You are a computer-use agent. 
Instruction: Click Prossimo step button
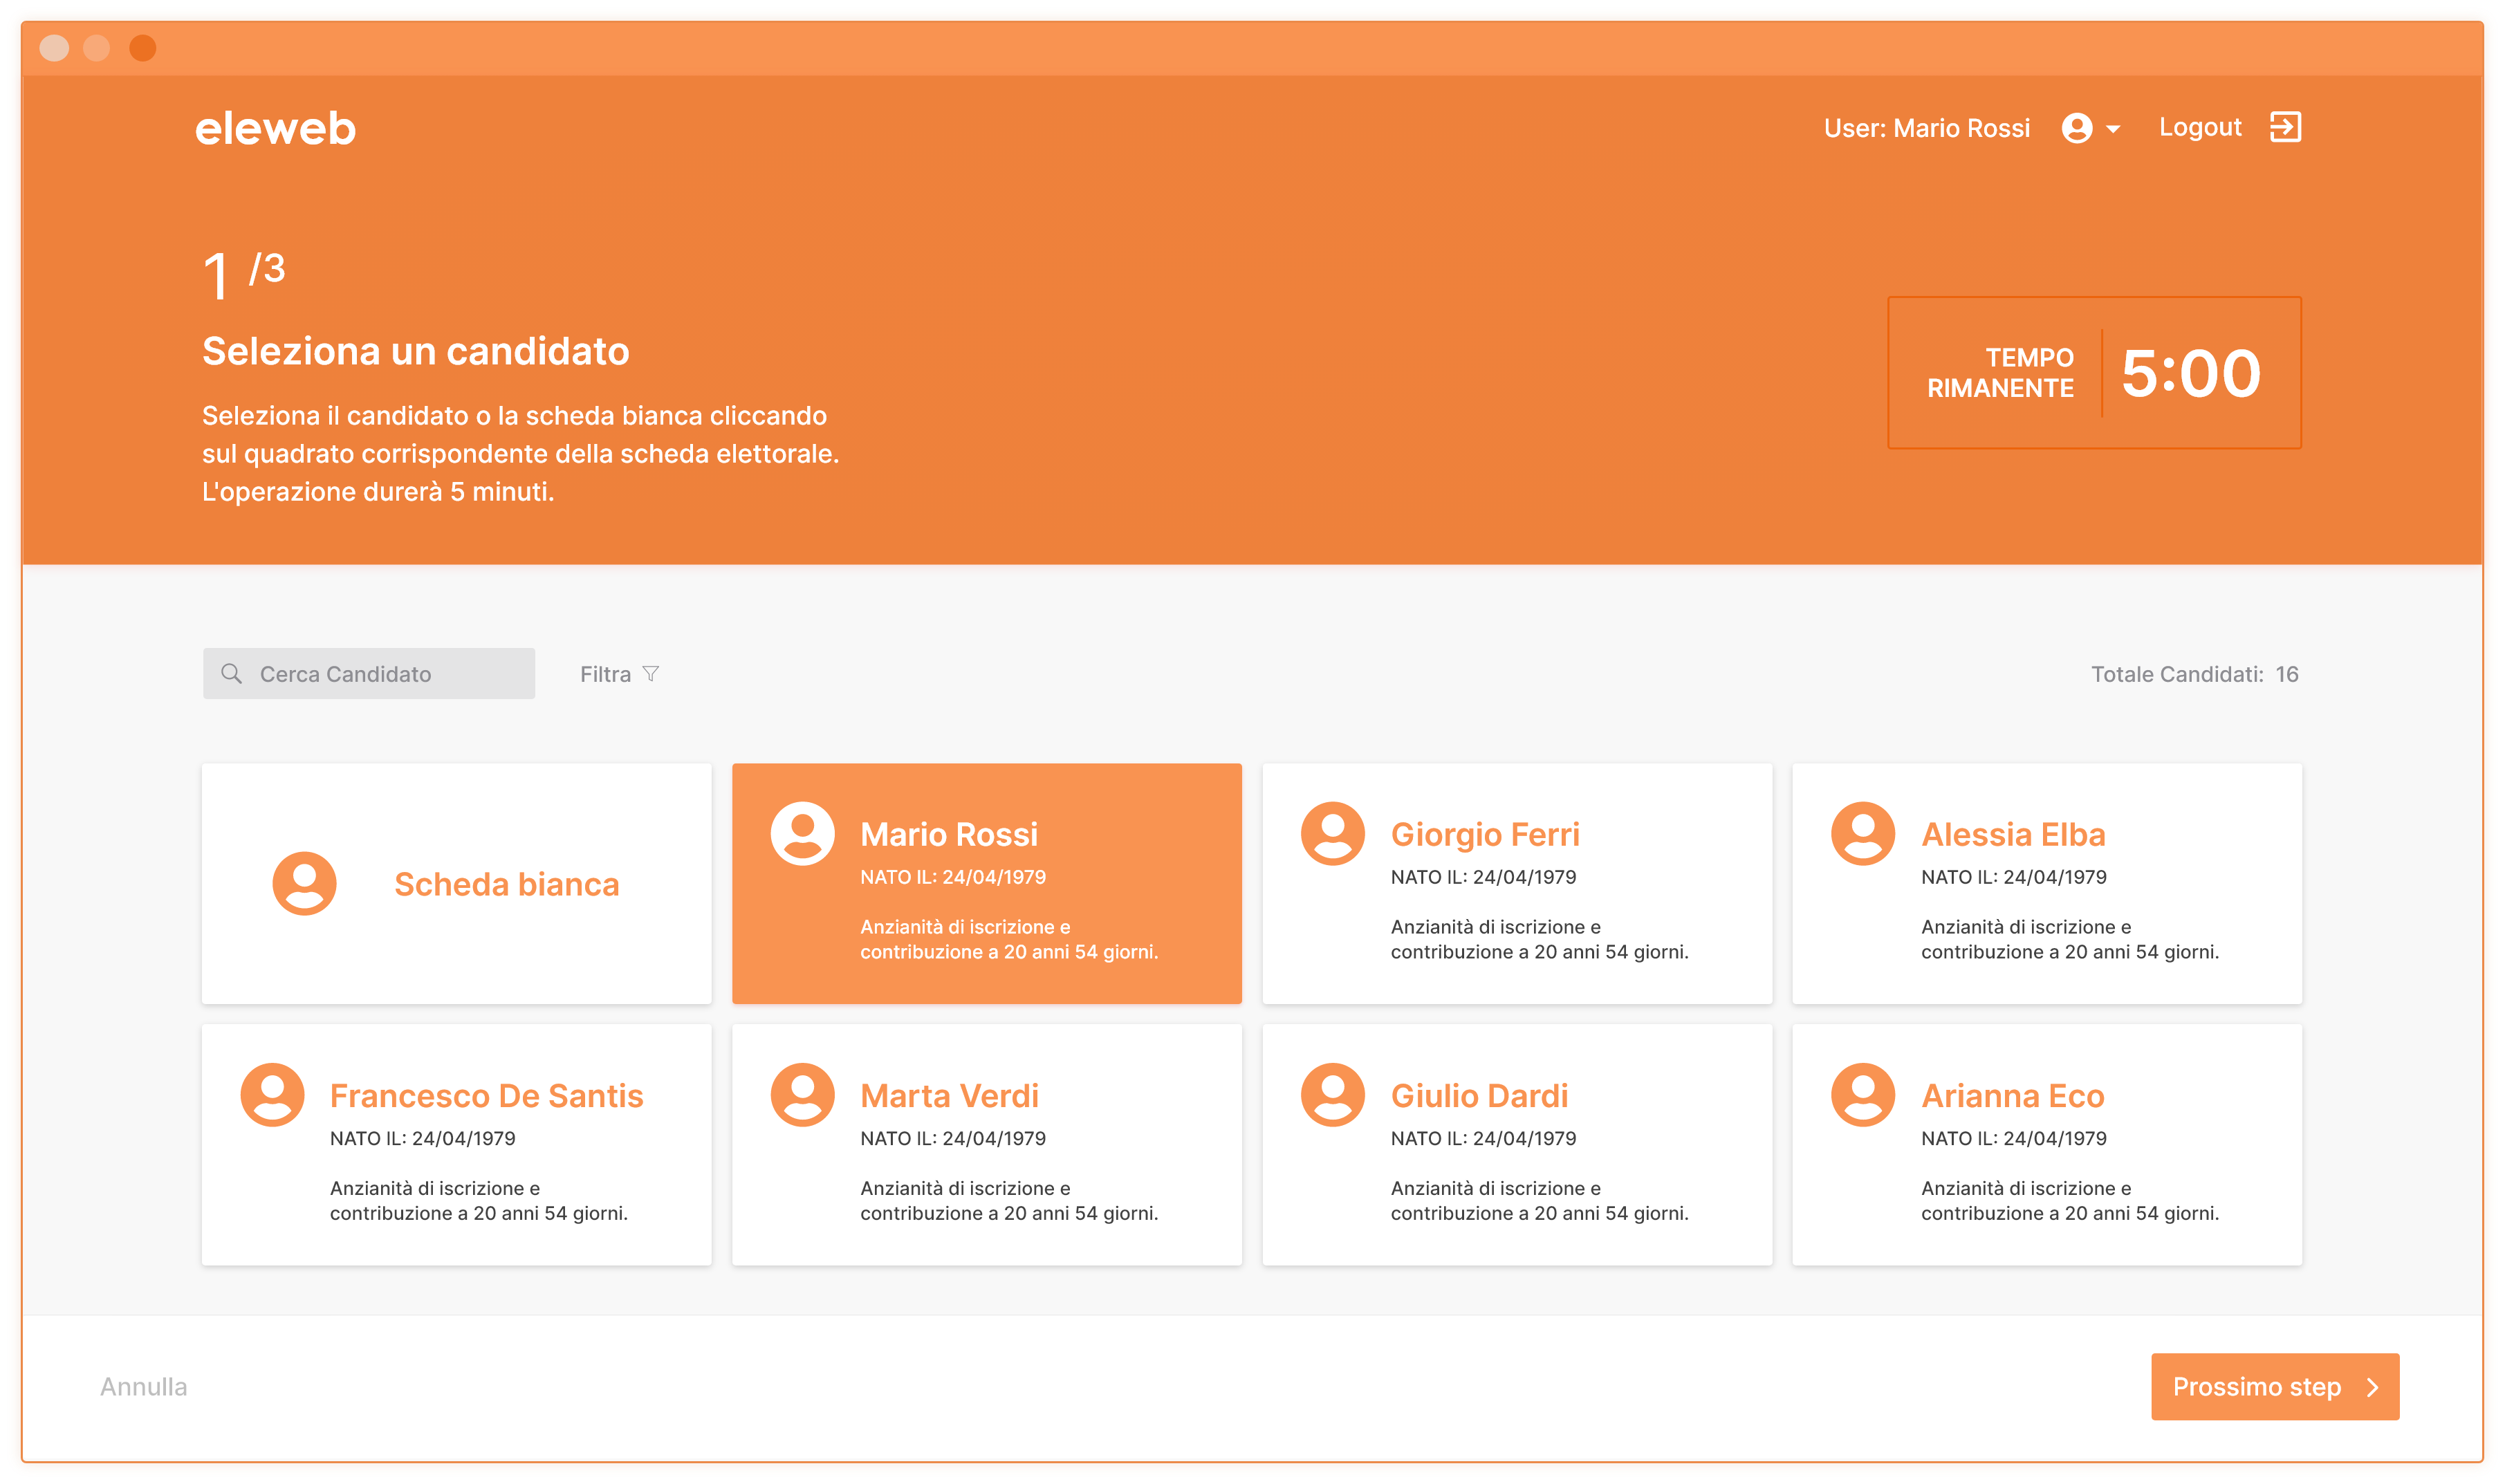pos(2274,1386)
